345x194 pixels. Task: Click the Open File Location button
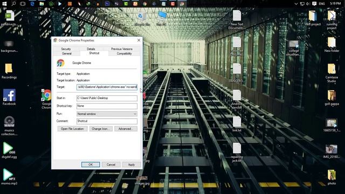(x=72, y=129)
